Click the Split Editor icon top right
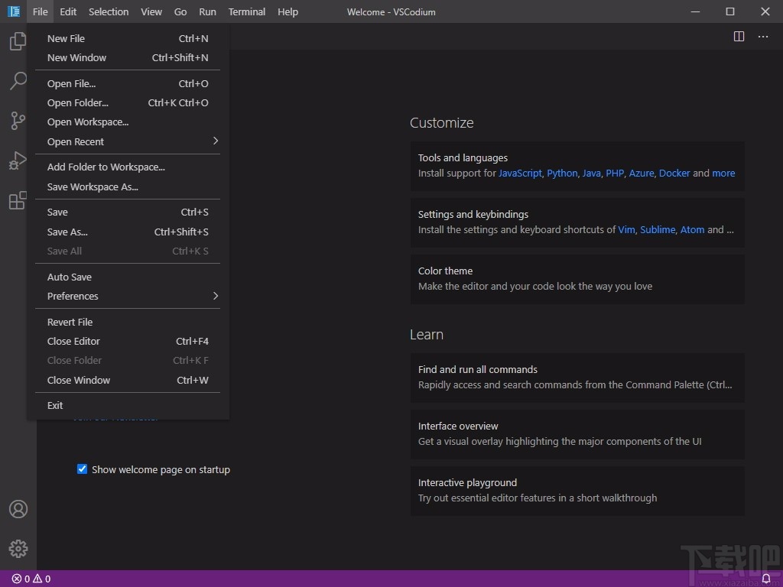783x587 pixels. 739,36
